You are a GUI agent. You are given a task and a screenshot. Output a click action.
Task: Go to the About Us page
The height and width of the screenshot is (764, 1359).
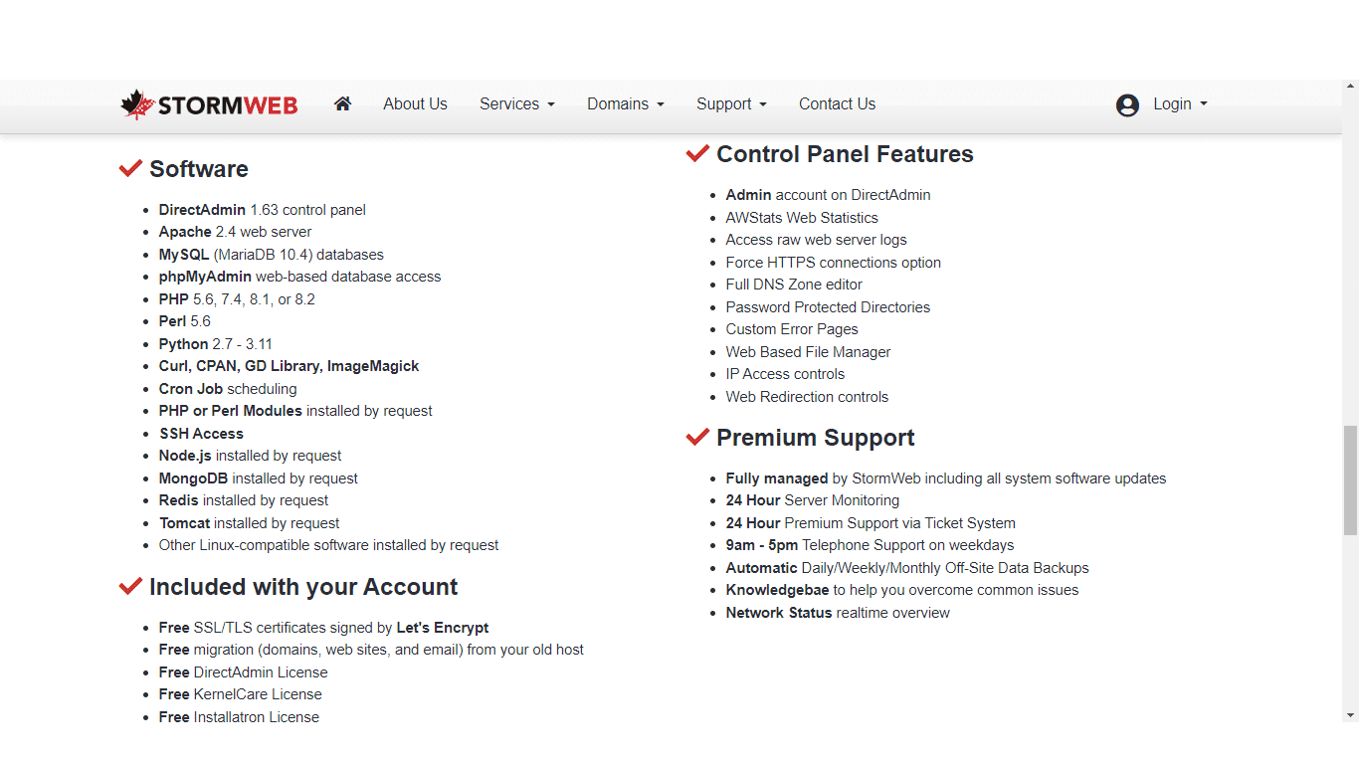click(x=415, y=103)
